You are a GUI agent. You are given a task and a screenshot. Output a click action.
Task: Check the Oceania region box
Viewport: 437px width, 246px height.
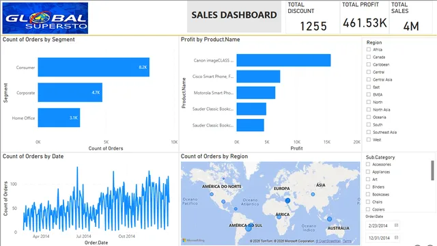pos(369,117)
